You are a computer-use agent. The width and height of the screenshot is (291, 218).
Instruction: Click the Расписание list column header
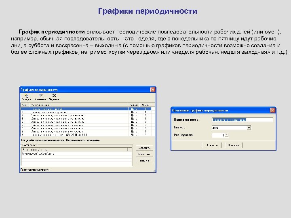tap(75, 150)
